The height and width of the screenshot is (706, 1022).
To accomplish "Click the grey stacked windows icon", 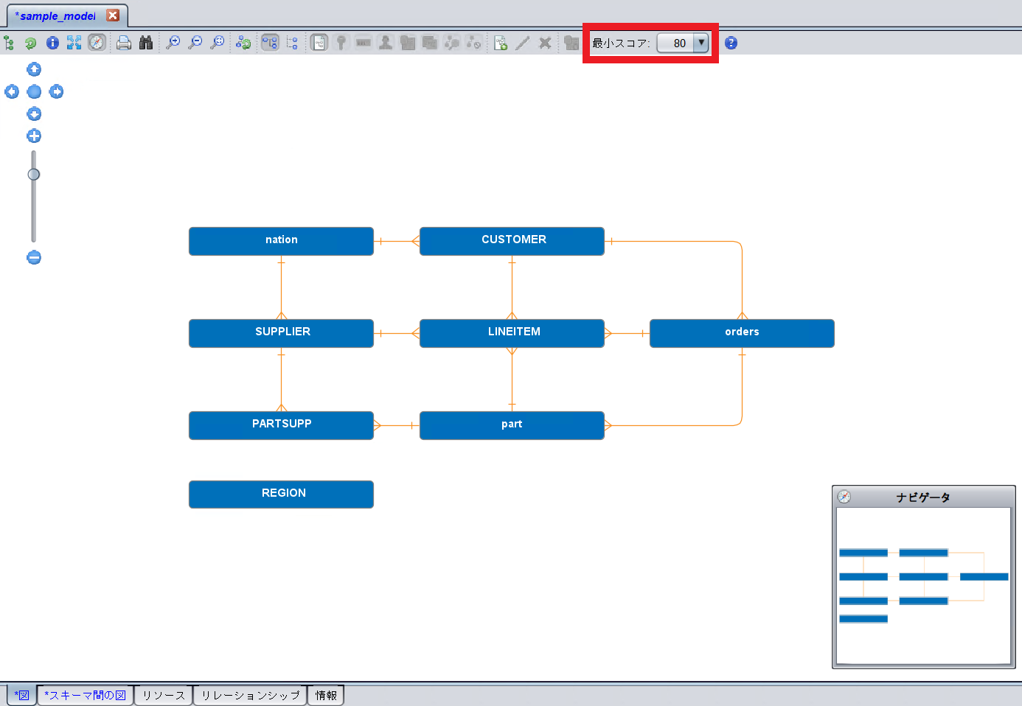I will [430, 43].
